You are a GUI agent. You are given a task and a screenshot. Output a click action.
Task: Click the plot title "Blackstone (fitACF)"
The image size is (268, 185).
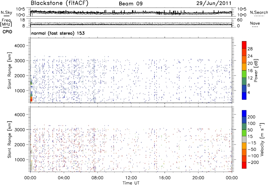[60, 3]
